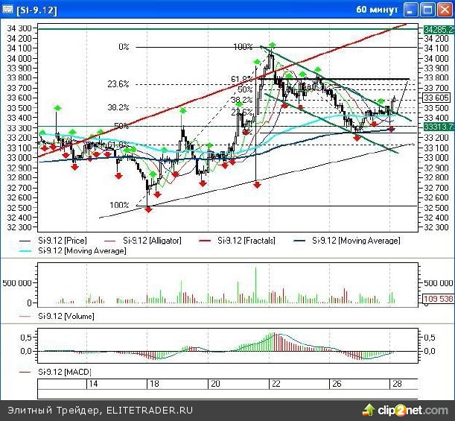This screenshot has height=421, width=455.
Task: Close the Si-9.12 chart window
Action: (444, 10)
